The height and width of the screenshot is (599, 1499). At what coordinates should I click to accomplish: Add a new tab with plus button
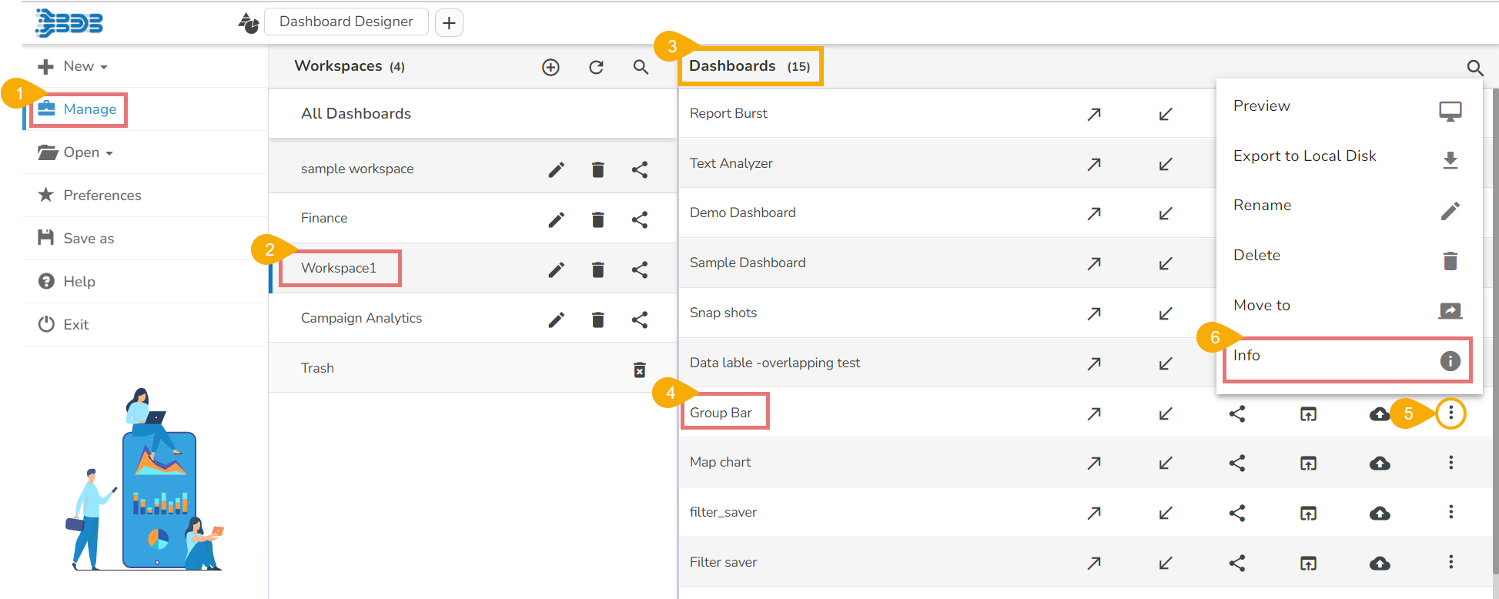pyautogui.click(x=449, y=23)
